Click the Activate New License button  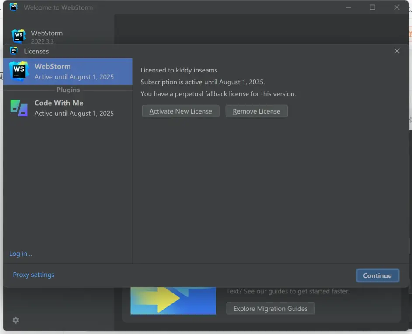click(x=181, y=111)
